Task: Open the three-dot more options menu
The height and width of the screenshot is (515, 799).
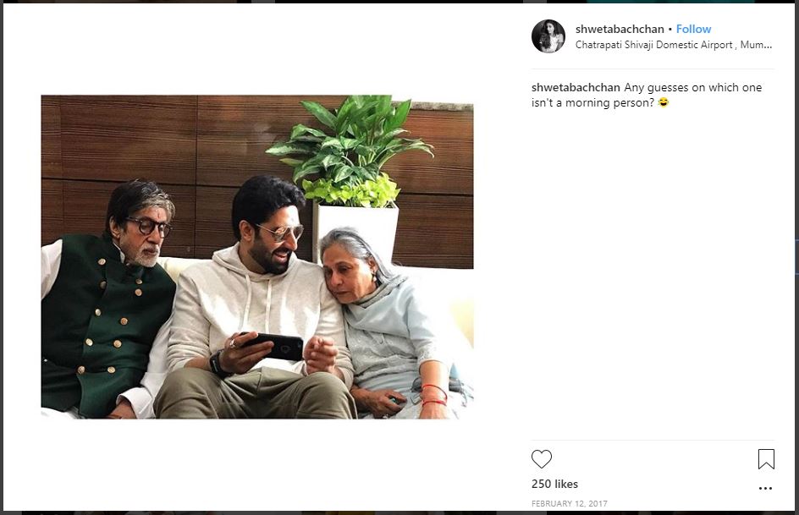Action: click(765, 488)
